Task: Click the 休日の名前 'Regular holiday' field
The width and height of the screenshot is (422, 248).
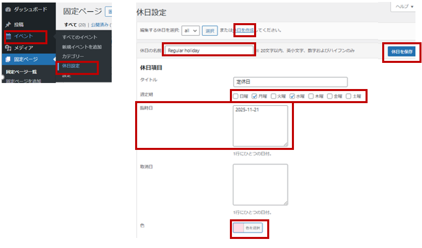Action: pyautogui.click(x=209, y=50)
